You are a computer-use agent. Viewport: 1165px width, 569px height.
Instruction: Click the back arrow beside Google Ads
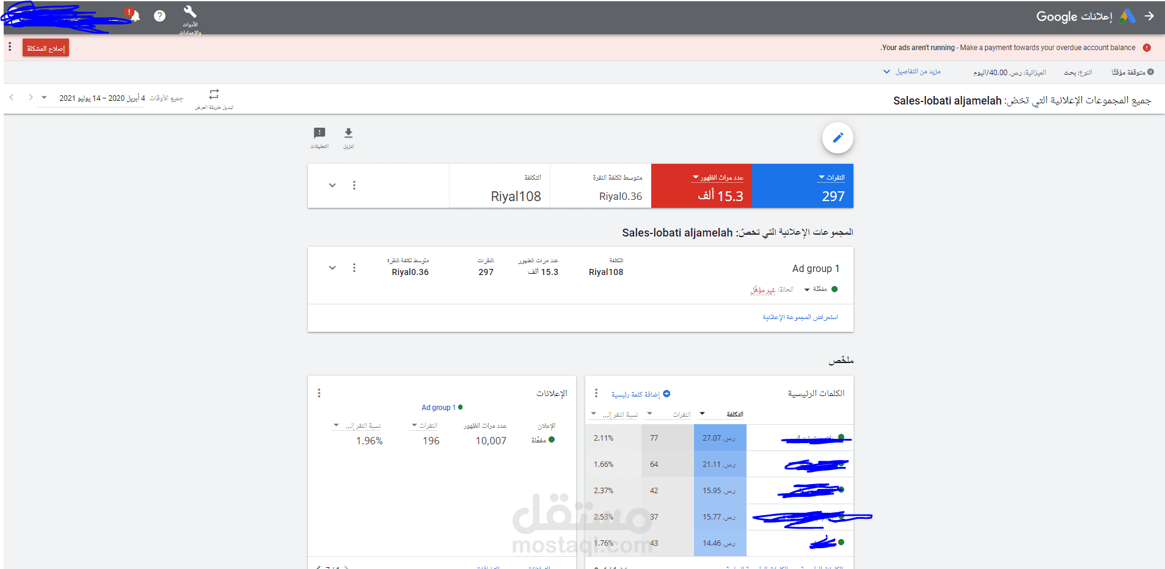pyautogui.click(x=1149, y=16)
